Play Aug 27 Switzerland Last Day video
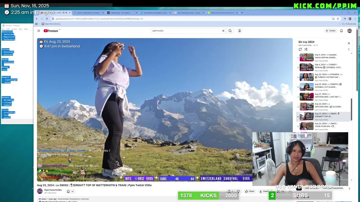 click(323, 97)
